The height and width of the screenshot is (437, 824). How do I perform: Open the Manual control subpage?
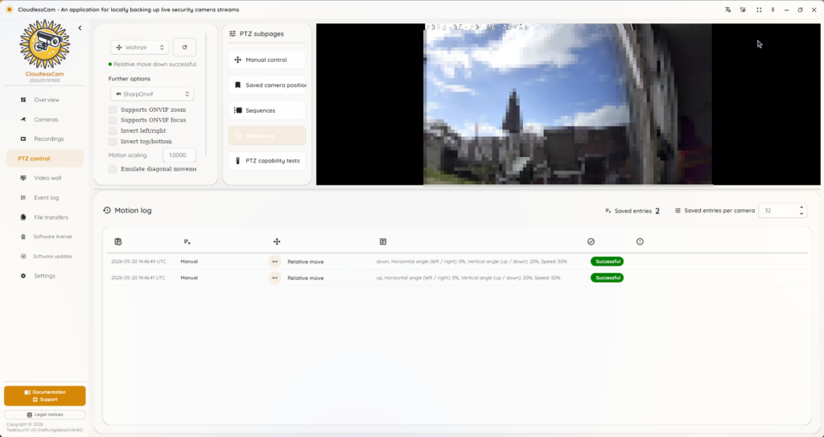(x=267, y=60)
